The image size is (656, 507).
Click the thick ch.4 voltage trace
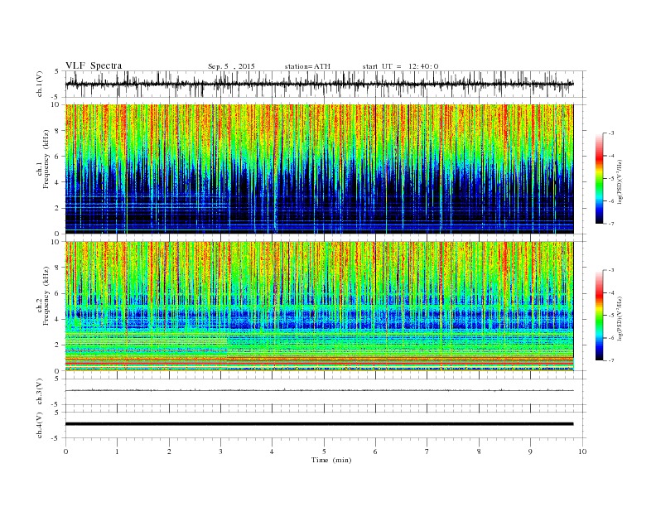pos(319,424)
